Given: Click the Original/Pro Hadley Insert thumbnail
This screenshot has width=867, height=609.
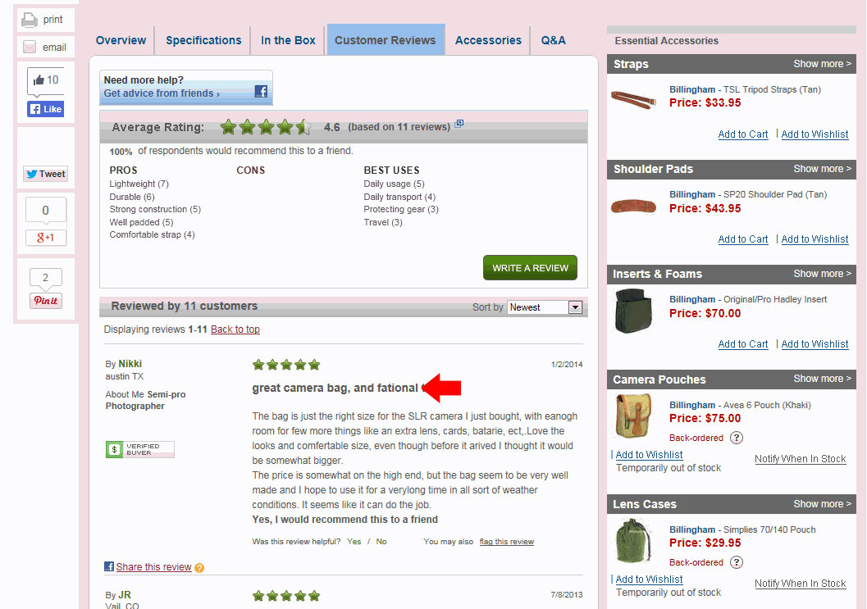Looking at the screenshot, I should (x=634, y=311).
